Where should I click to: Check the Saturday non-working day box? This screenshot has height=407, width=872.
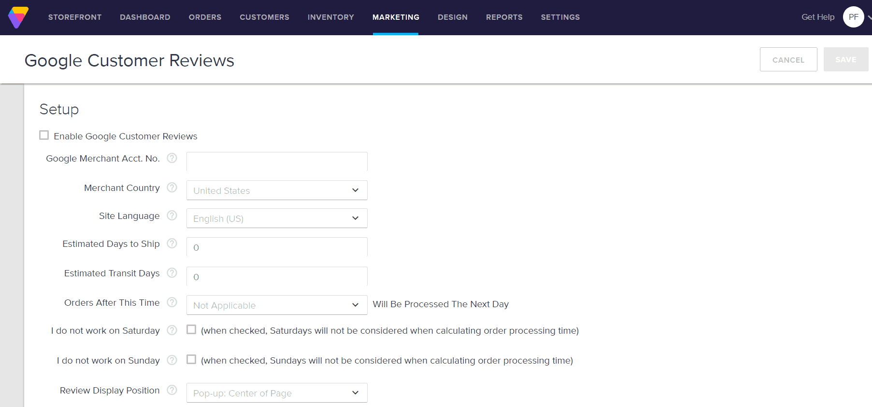pyautogui.click(x=191, y=329)
